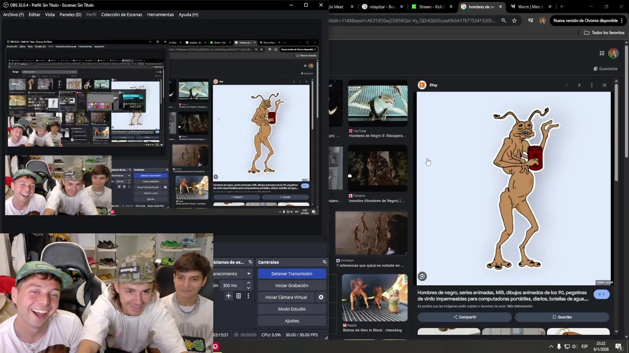
Task: Show hidden tray icons chevron
Action: [x=551, y=347]
